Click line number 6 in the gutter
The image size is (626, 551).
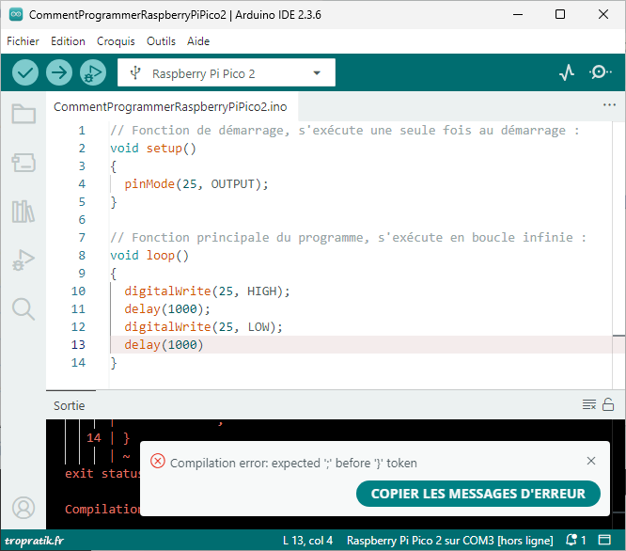[x=82, y=220]
